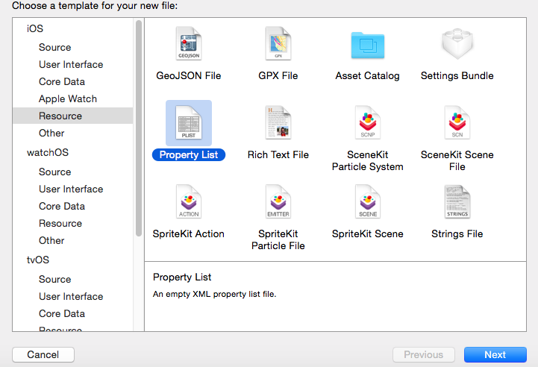
Task: Pick the Strings File template icon
Action: (457, 203)
